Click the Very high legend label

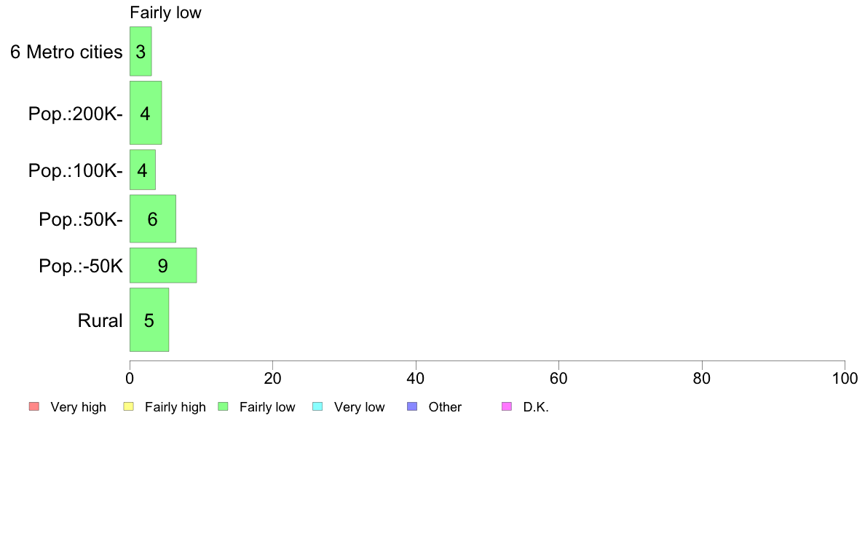click(x=78, y=407)
